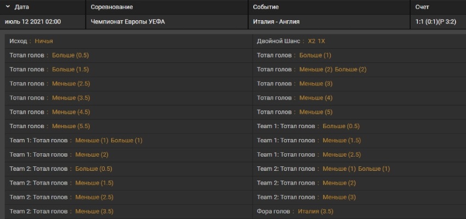Screen dimensions: 466x219
Task: Click Тотал голов Больше (2) option
Action: click(351, 70)
